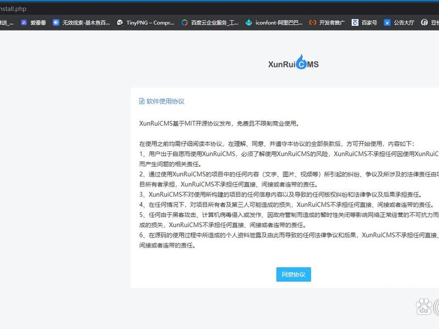Open the 无效线索-基木鱼百 bookmark
439x329 pixels.
(x=81, y=22)
